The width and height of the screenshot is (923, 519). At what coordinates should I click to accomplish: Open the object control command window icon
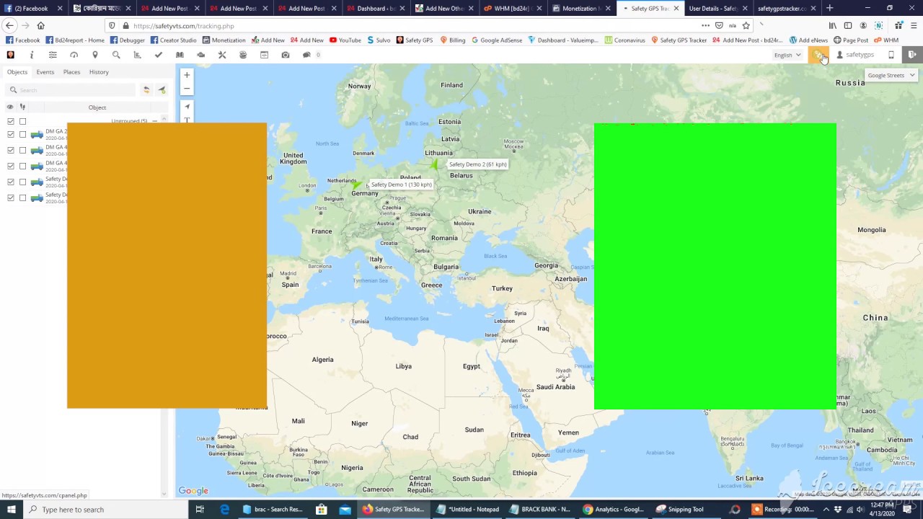click(x=264, y=55)
